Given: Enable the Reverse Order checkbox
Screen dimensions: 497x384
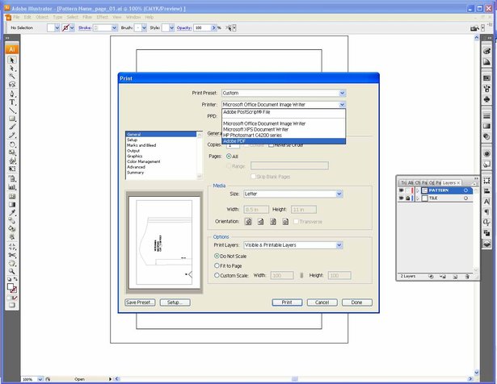Looking at the screenshot, I should coord(271,145).
